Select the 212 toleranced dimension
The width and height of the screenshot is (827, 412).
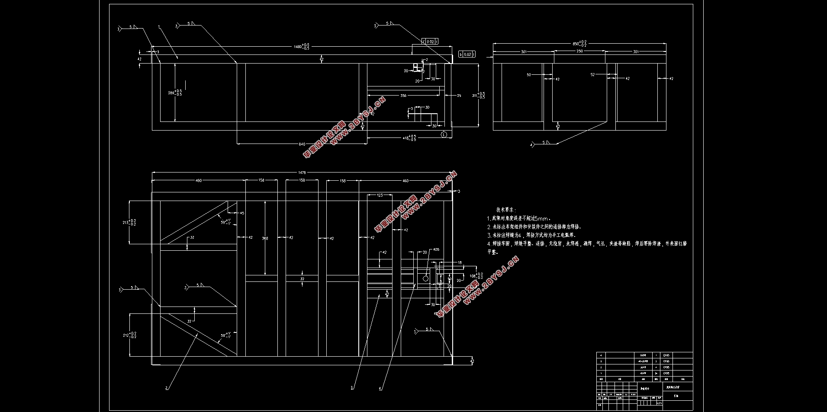point(129,335)
